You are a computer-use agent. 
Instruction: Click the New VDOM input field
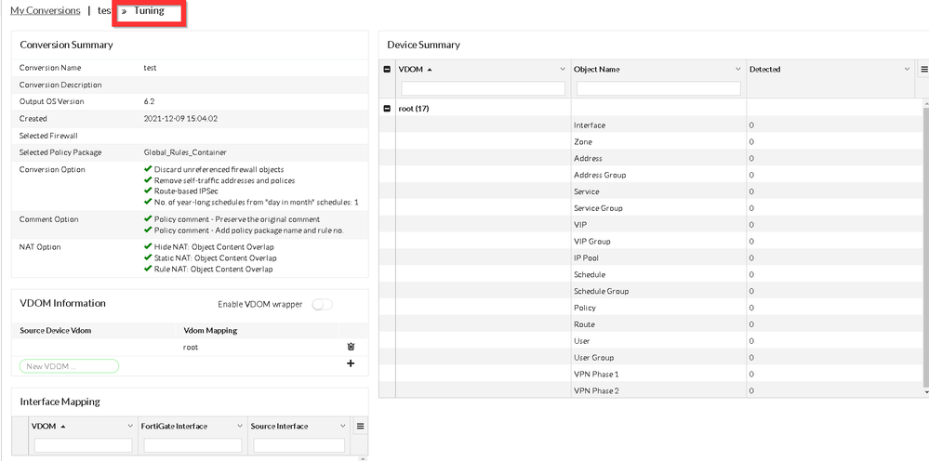pyautogui.click(x=69, y=366)
